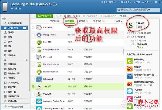
Task: Switch to the 系统 tab
Action: [69, 21]
